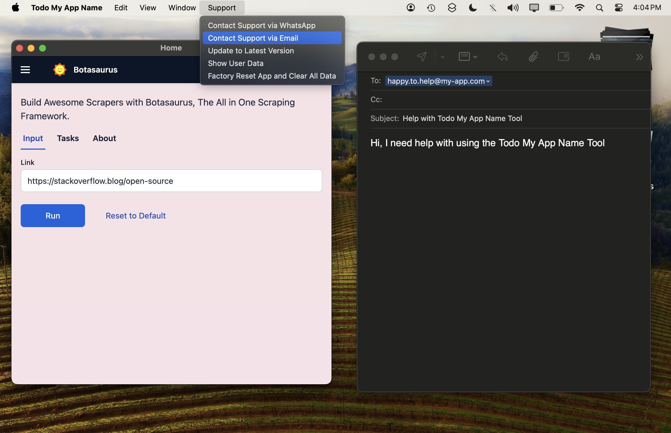The width and height of the screenshot is (671, 433).
Task: Open header fields dropdown in Mail toolbar
Action: click(468, 57)
